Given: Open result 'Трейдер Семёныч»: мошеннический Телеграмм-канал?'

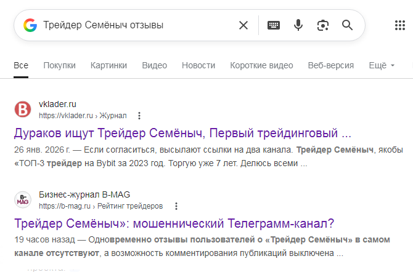Looking at the screenshot, I should [x=174, y=223].
